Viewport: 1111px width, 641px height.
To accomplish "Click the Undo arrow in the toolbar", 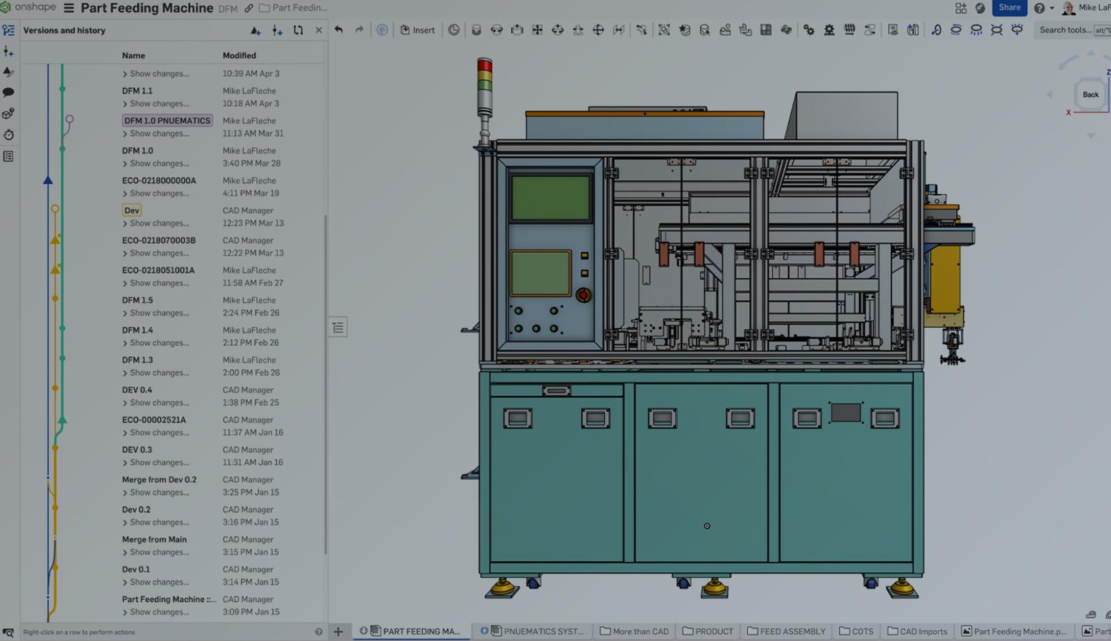I will pos(339,30).
